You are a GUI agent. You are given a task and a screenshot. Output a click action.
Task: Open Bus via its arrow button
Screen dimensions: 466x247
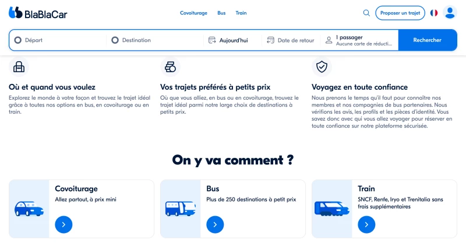(x=215, y=224)
